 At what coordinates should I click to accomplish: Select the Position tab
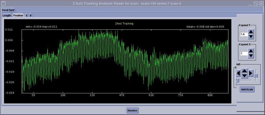[18, 15]
